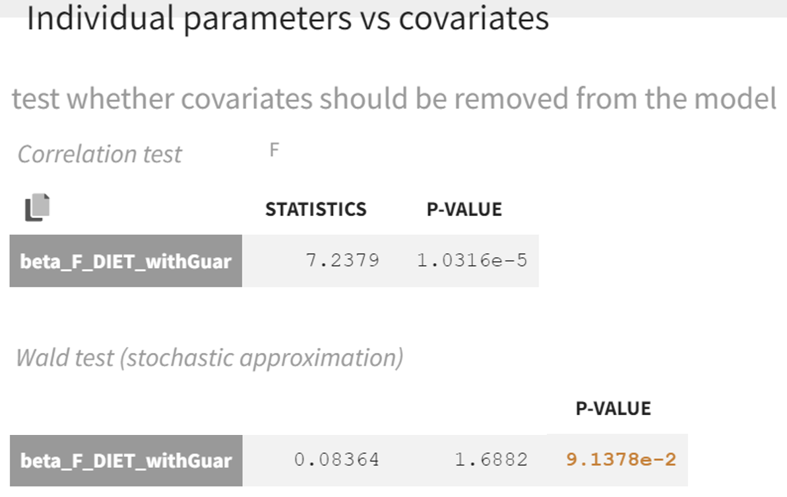Click the P-VALUE header in the correlation table
Screen dimensions: 787x497
[x=465, y=209]
